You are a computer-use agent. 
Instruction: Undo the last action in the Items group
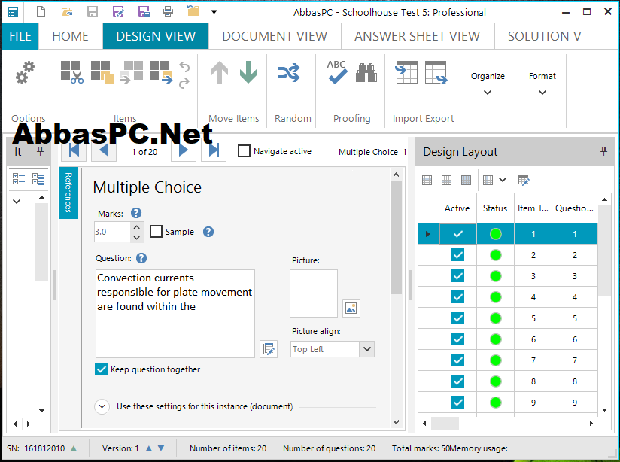coord(184,66)
